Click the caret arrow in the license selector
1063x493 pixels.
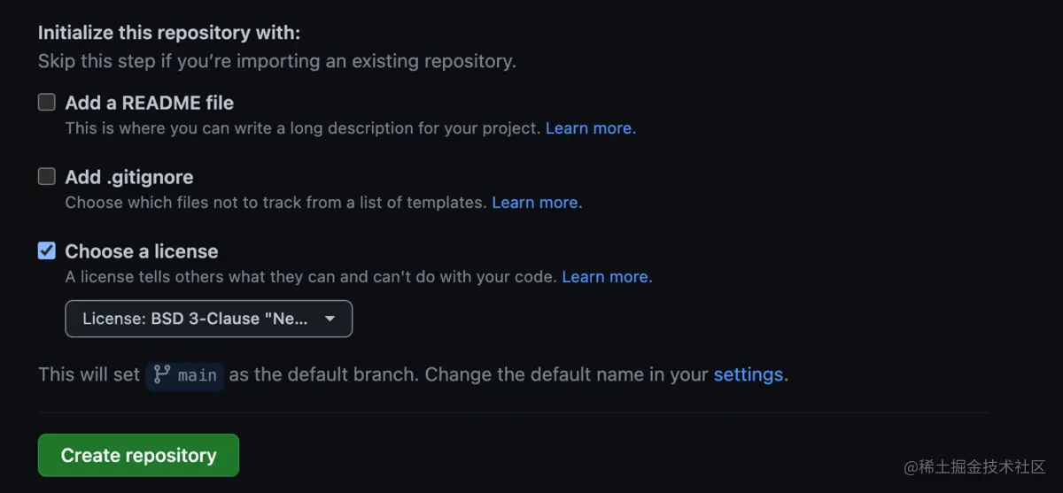coord(330,319)
